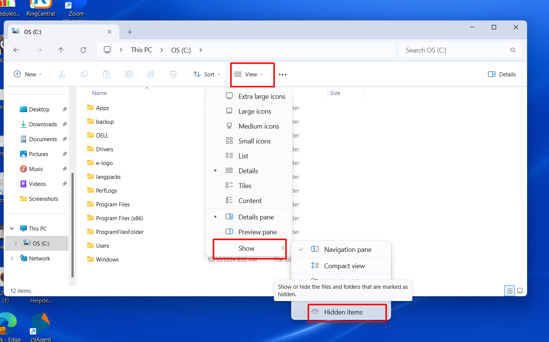Select Medium icons from the View menu

click(259, 126)
